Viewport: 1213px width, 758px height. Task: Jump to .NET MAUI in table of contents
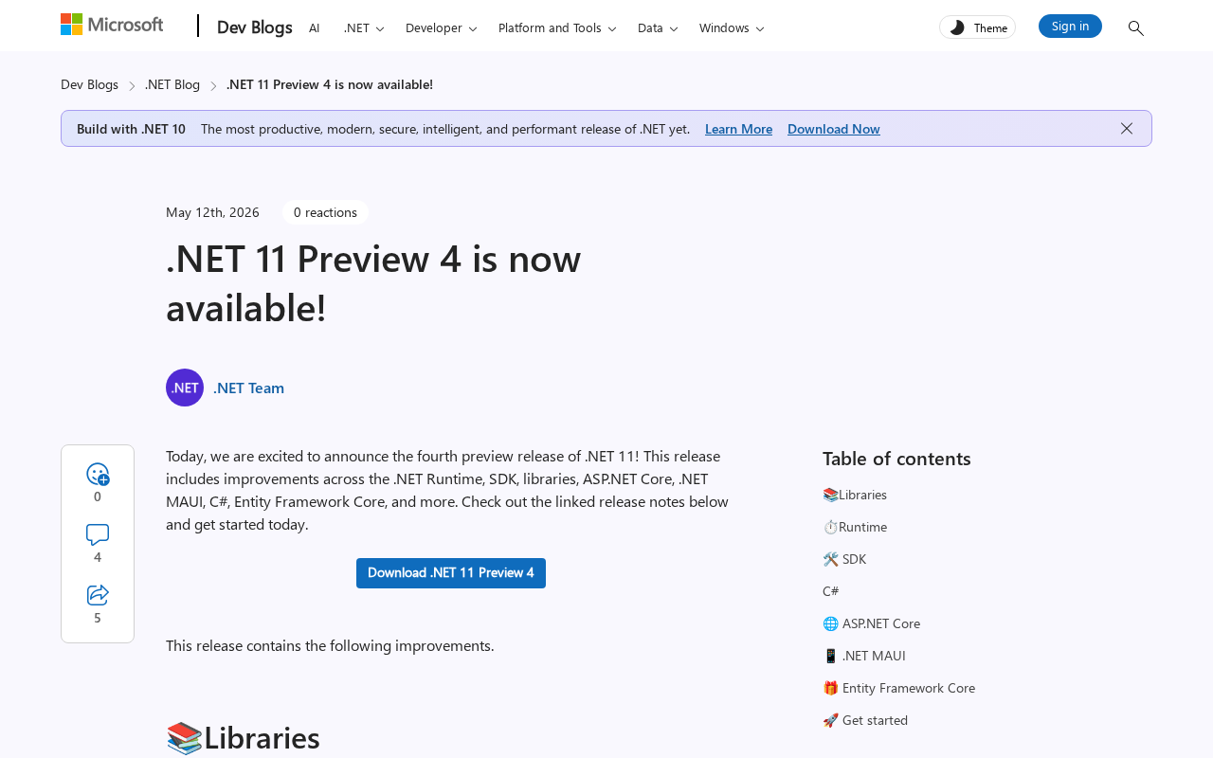point(864,656)
